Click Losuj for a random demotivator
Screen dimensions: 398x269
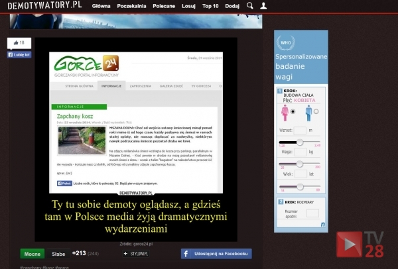188,6
